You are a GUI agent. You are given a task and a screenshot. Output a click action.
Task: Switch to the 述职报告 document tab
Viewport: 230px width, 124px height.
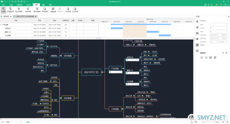6,16
